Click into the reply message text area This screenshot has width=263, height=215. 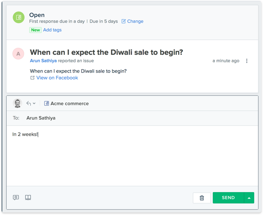point(132,158)
